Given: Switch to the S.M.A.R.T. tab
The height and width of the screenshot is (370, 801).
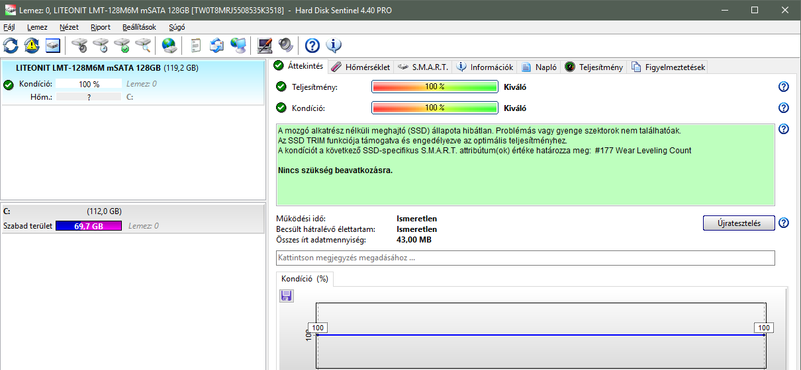Looking at the screenshot, I should pyautogui.click(x=423, y=67).
